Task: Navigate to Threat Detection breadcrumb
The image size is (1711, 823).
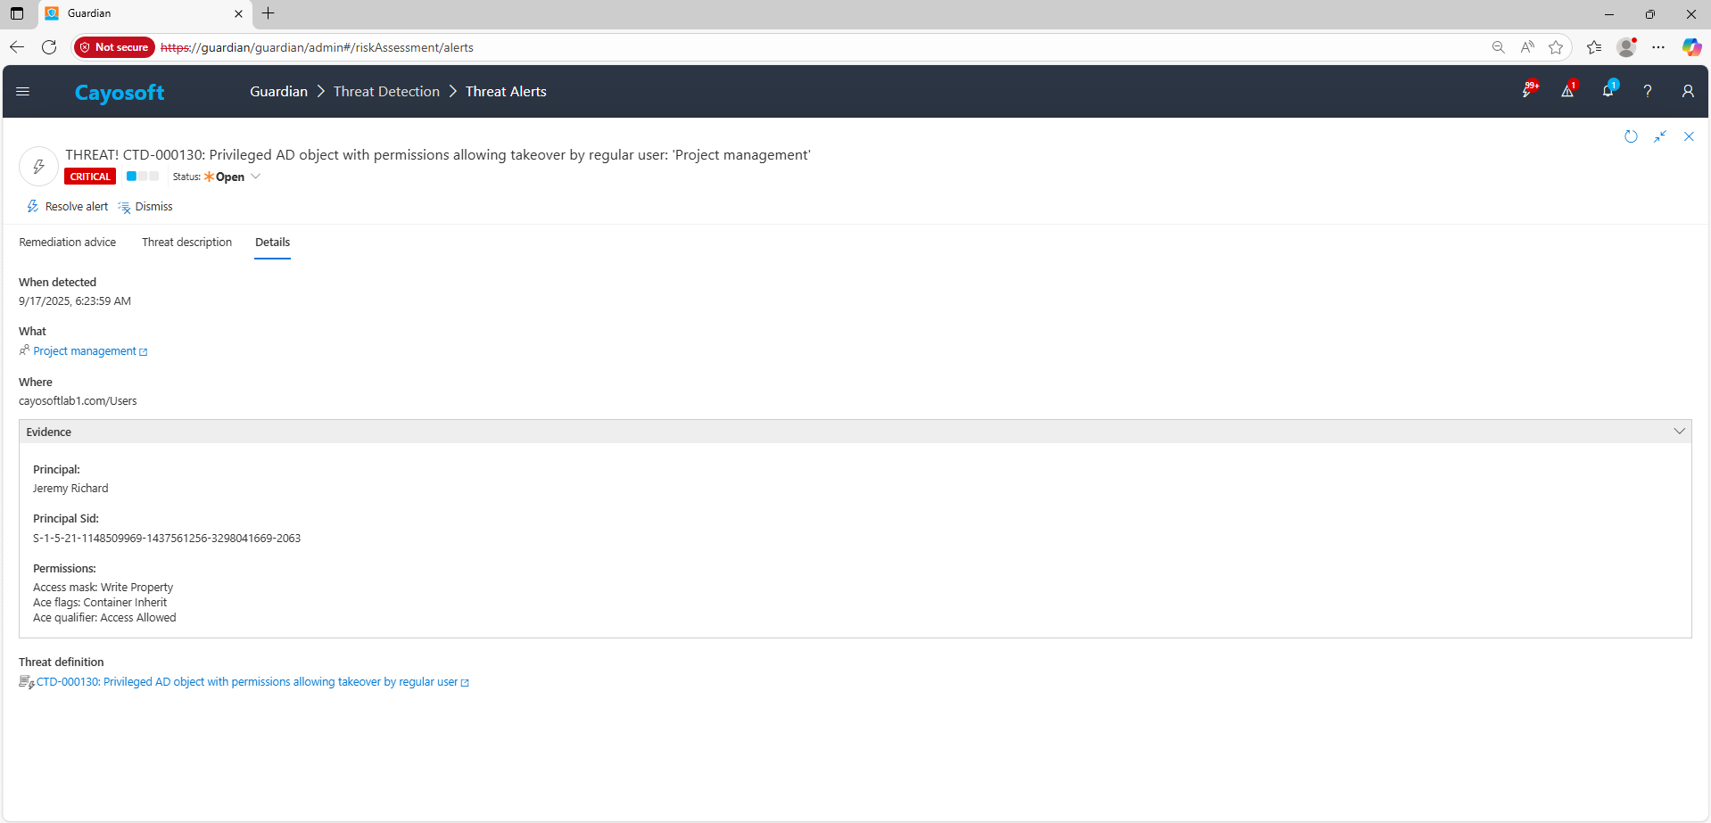Action: (386, 92)
